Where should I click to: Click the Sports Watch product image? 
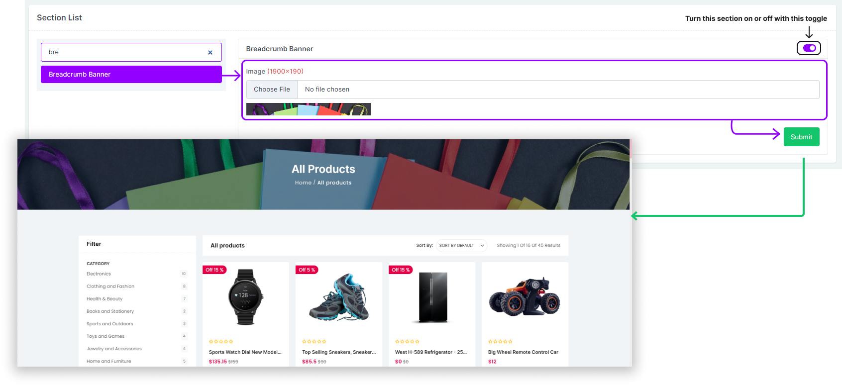point(245,297)
